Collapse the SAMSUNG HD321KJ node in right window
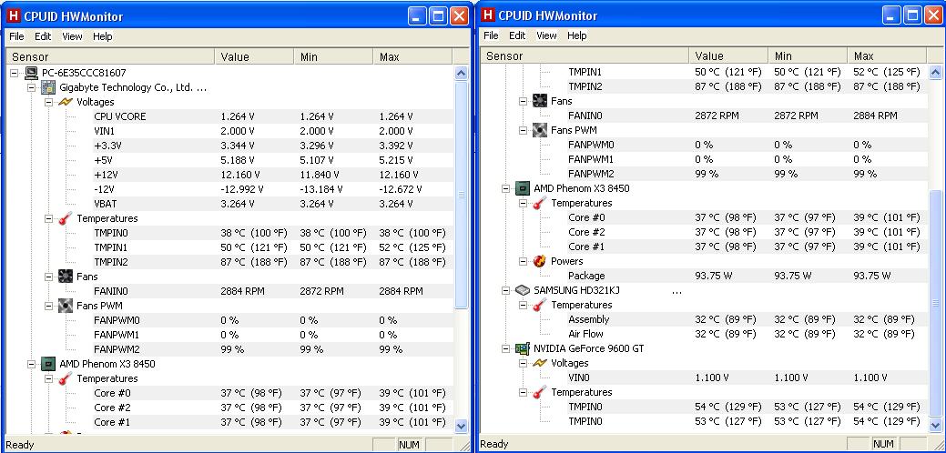 [x=507, y=290]
